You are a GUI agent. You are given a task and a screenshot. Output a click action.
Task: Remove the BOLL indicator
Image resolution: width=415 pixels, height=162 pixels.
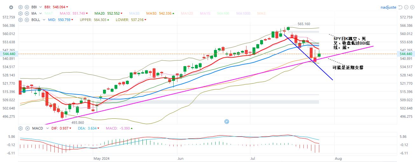(27, 20)
